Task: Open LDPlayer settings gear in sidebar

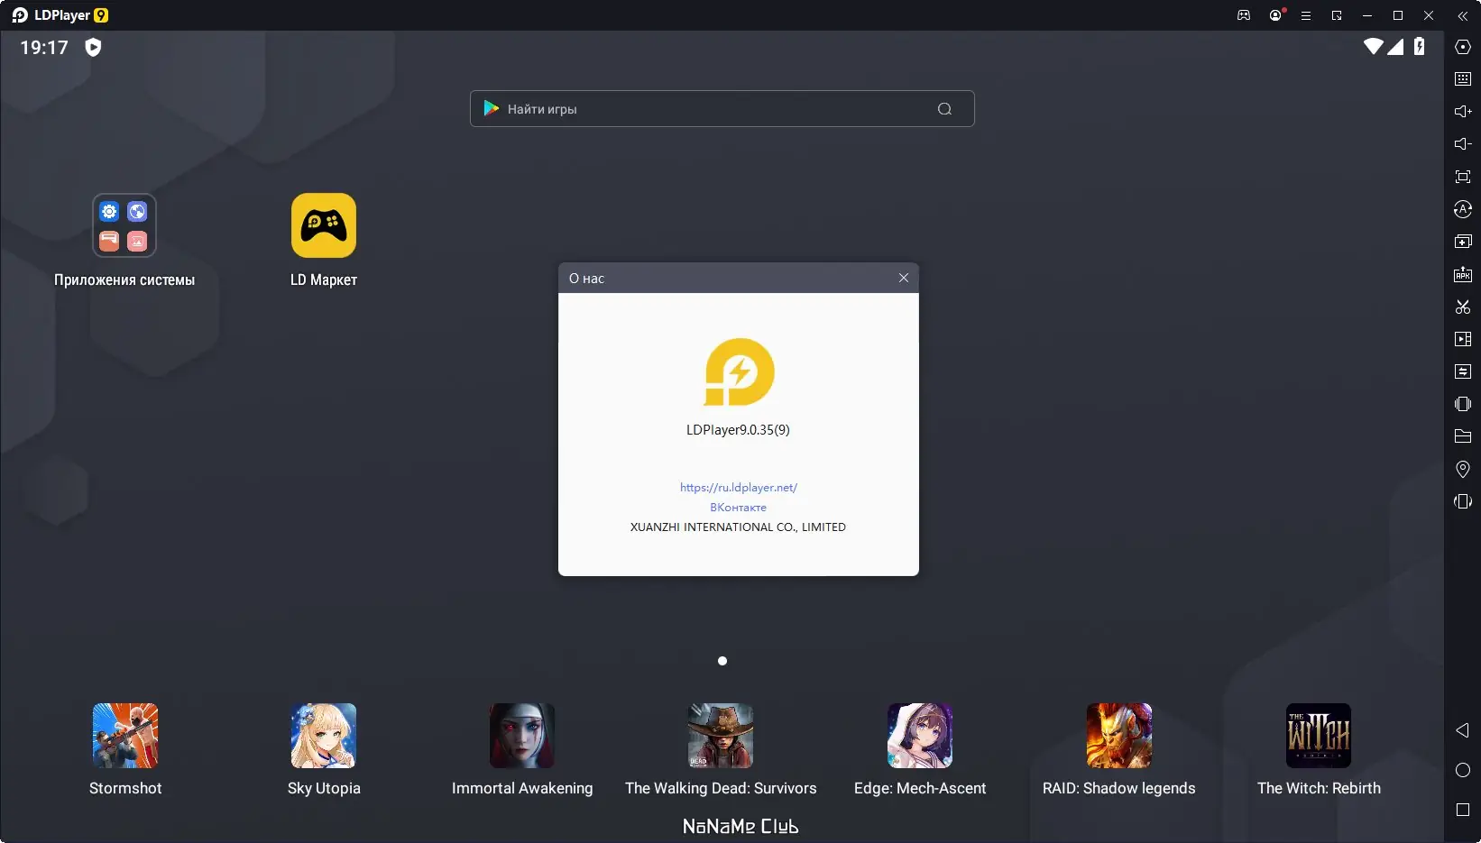Action: coord(1463,47)
